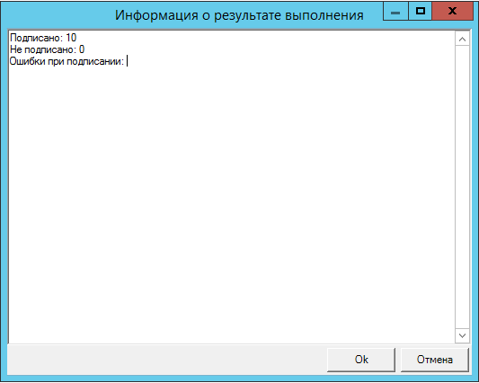This screenshot has width=479, height=383.
Task: Confirm the result with the Ok button
Action: coord(361,360)
